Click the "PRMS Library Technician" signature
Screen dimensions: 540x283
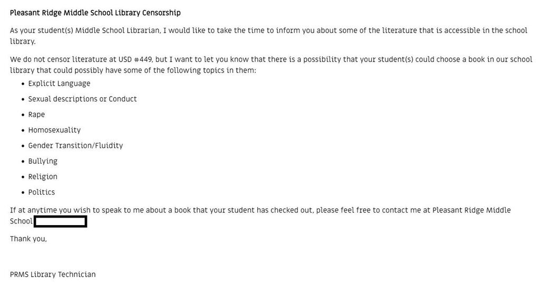(53, 275)
